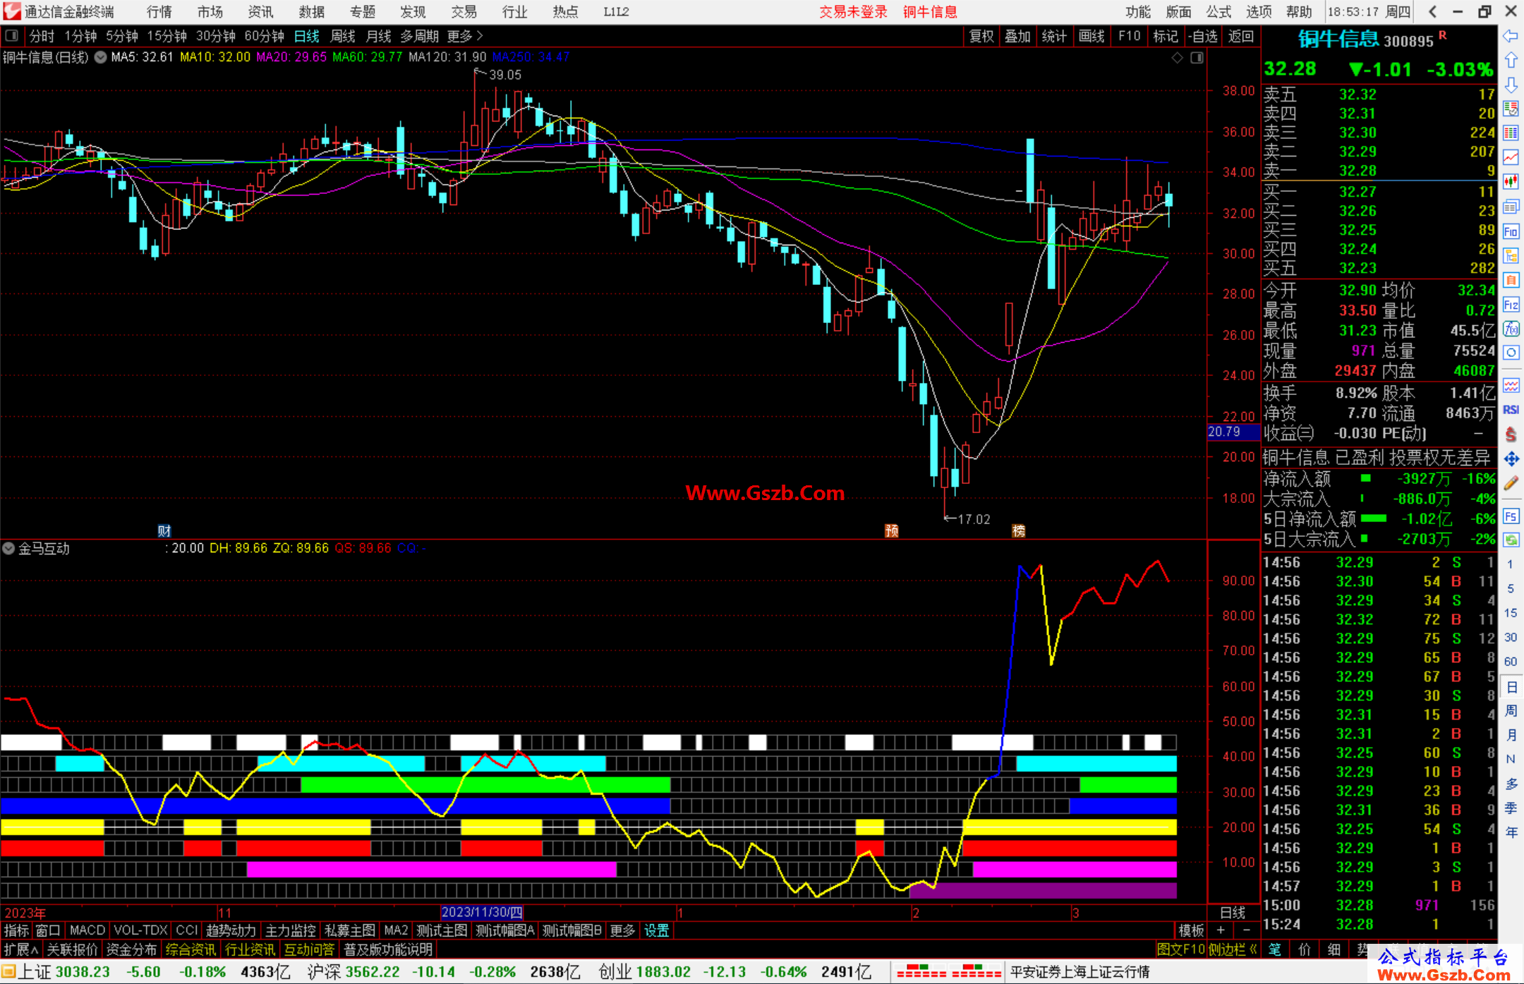Open the 资讯 menu
The height and width of the screenshot is (984, 1524).
(261, 11)
